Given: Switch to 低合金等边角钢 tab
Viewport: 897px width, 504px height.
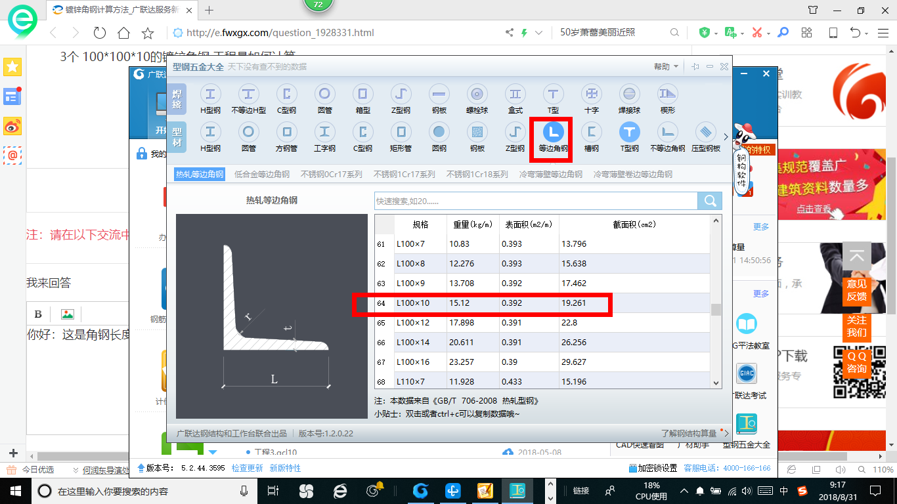Looking at the screenshot, I should tap(262, 174).
